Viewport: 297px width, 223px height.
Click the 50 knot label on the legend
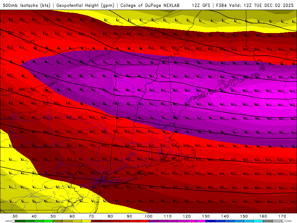click(53, 216)
